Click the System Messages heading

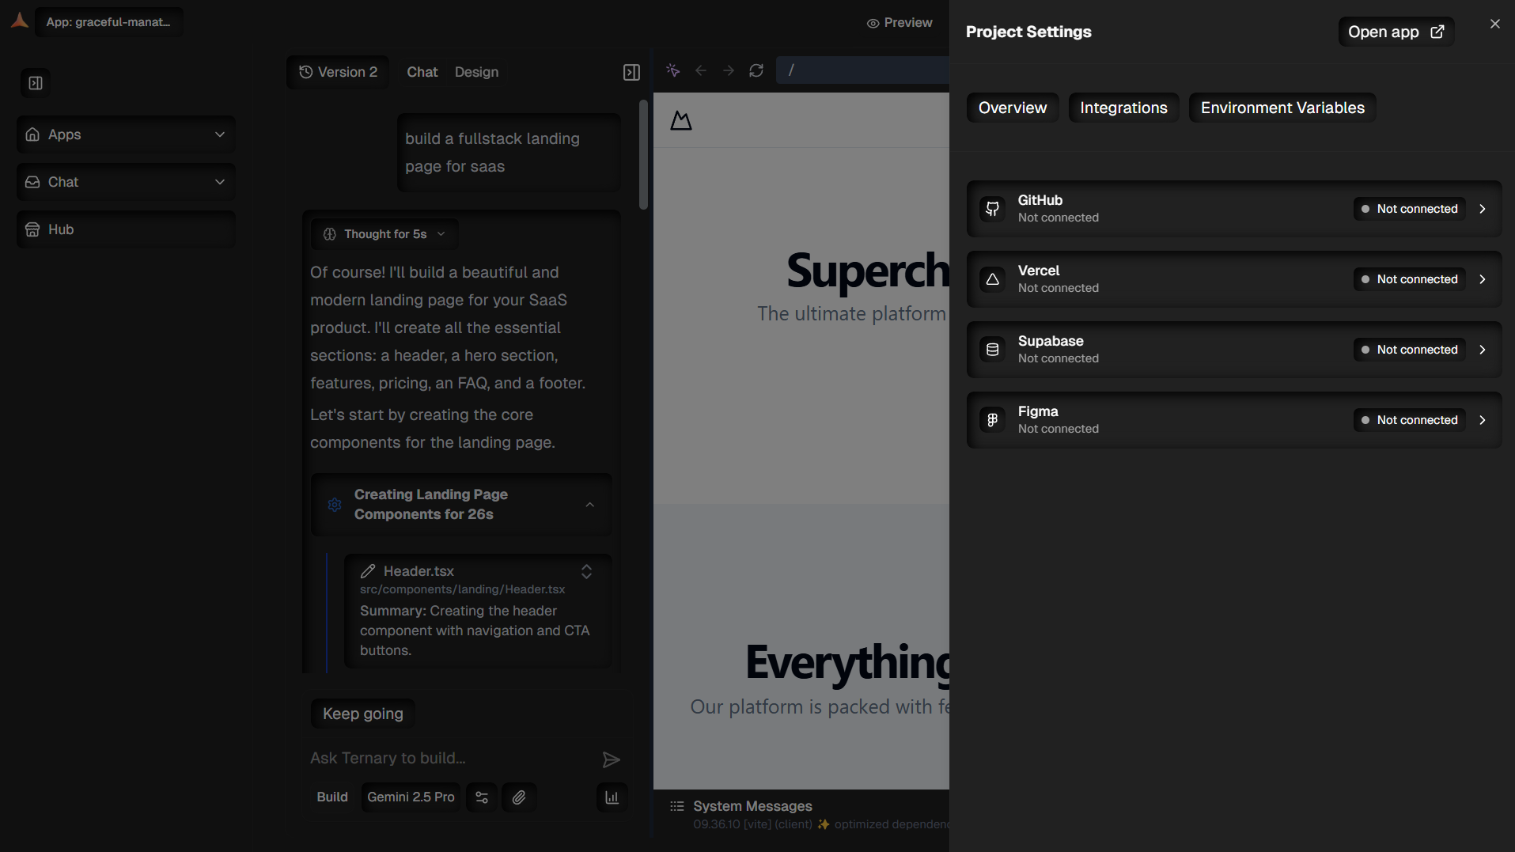point(752,806)
